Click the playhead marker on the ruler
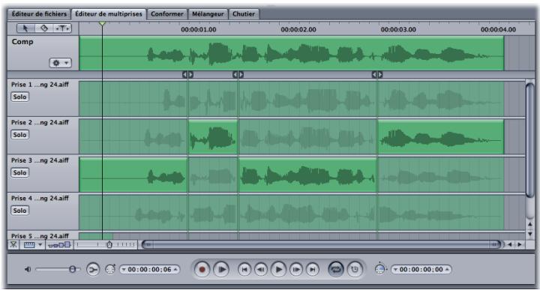 102,23
